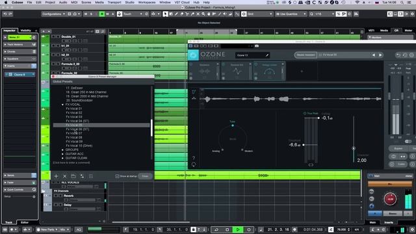Open the 1/16 quantize preset dropdown
Screen dimensions: 416x234
(322, 14)
